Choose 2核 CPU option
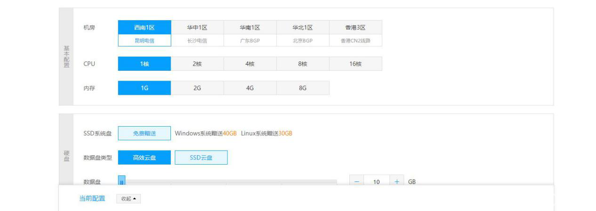The width and height of the screenshot is (596, 211). coord(197,64)
